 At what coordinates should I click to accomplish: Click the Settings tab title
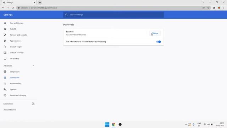tap(10, 2)
